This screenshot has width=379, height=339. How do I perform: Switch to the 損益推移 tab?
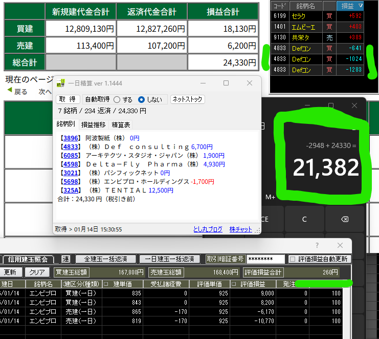pyautogui.click(x=93, y=124)
